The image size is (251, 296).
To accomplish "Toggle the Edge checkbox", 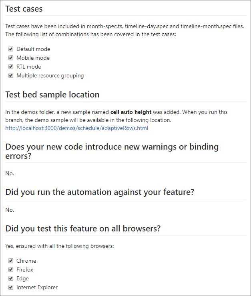I will click(11, 278).
